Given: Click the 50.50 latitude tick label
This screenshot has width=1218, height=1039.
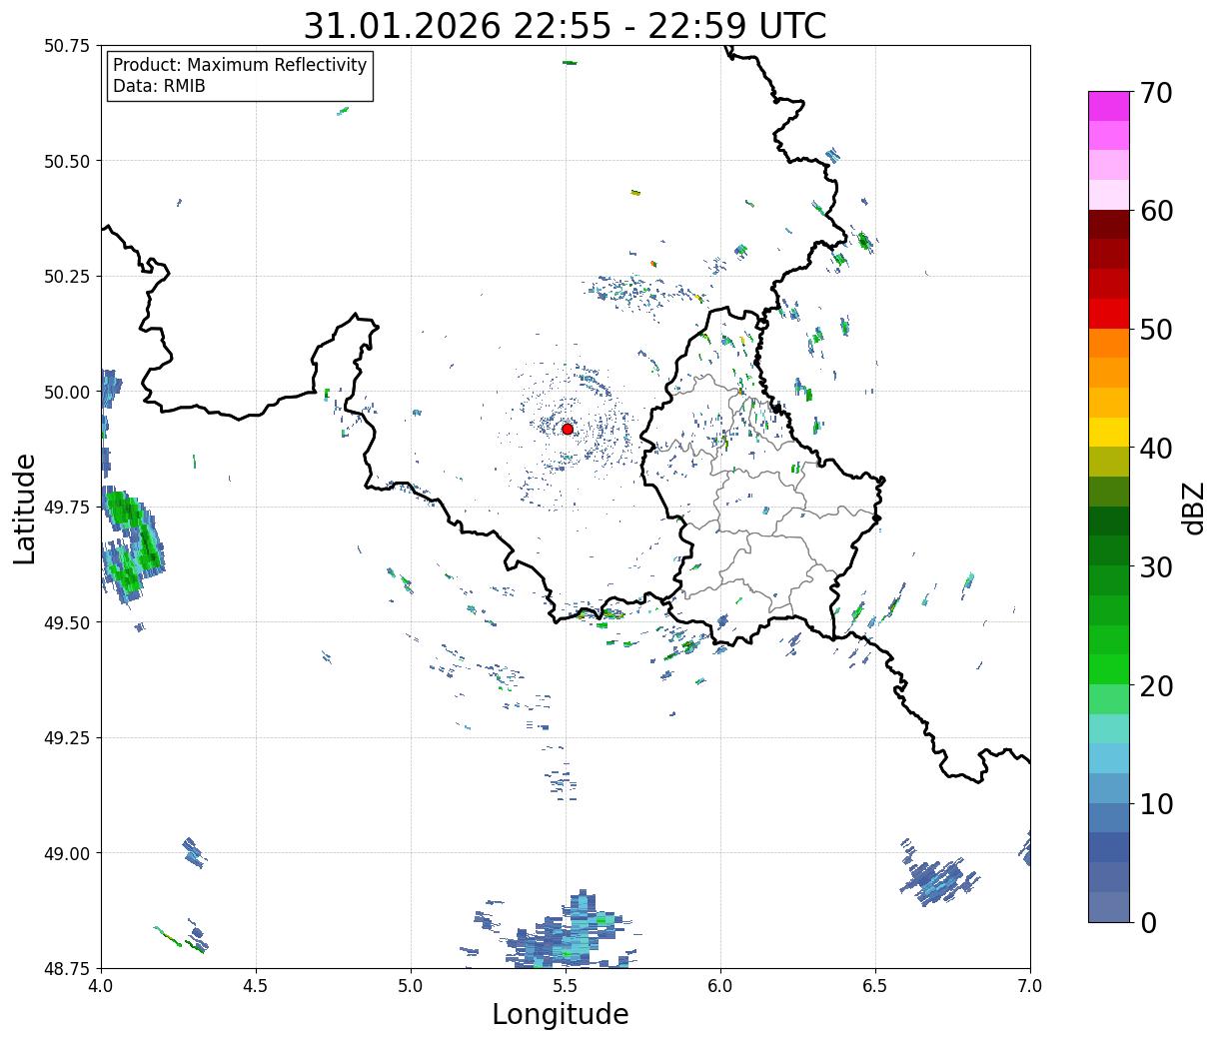Looking at the screenshot, I should (67, 161).
